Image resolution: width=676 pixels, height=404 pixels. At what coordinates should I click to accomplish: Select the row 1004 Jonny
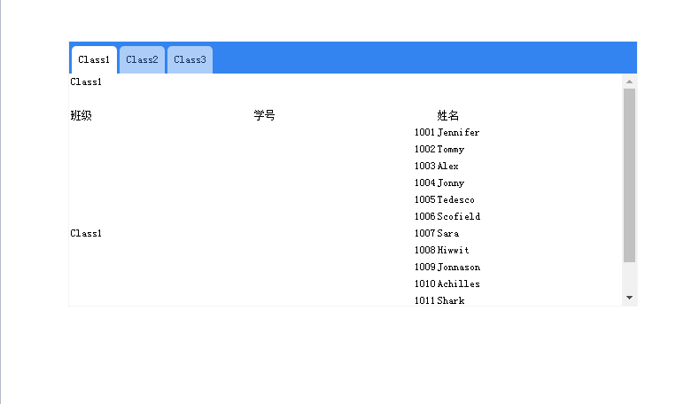pos(439,183)
